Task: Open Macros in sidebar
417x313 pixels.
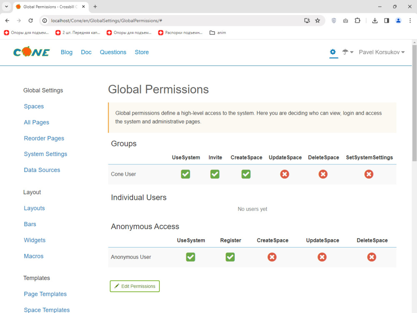Action: coord(33,256)
